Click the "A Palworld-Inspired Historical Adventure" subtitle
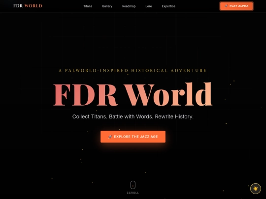This screenshot has width=266, height=199. coord(133,71)
